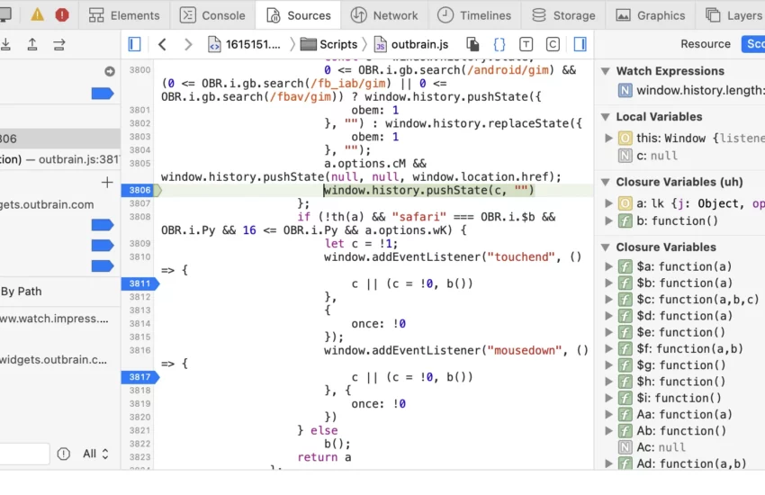Expand the 'this: Window' local variable
The width and height of the screenshot is (765, 495).
(x=608, y=138)
